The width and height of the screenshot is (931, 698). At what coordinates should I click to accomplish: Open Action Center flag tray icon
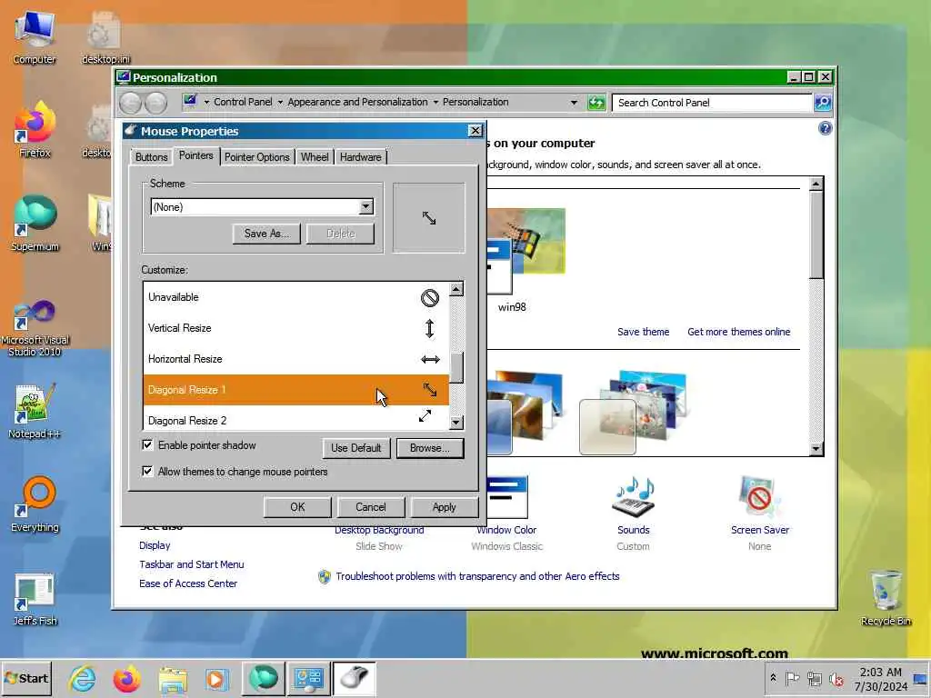[792, 678]
